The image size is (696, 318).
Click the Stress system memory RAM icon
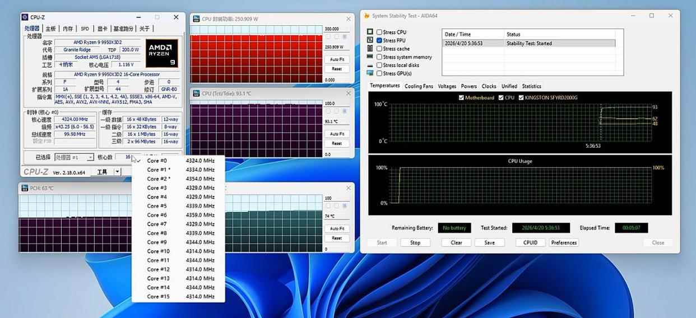point(370,57)
